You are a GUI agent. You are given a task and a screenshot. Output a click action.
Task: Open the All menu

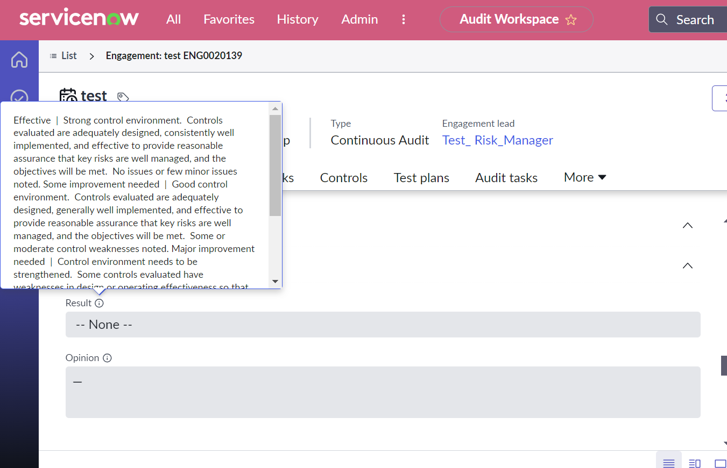click(x=173, y=19)
